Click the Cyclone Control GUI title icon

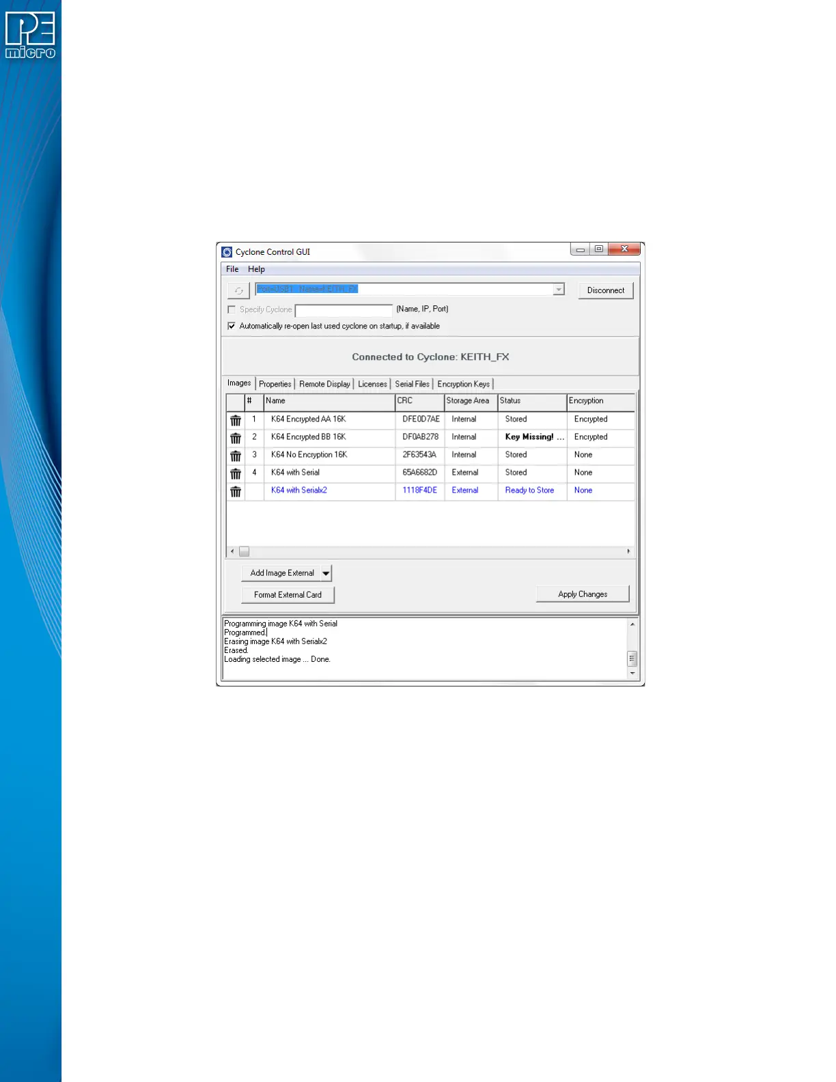click(x=227, y=252)
